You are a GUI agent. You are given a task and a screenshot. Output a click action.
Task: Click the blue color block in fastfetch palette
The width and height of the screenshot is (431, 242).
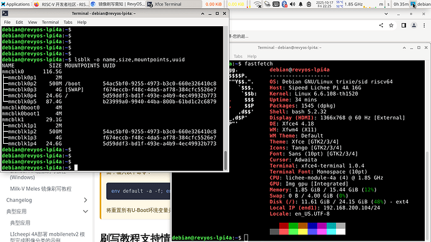312,226
